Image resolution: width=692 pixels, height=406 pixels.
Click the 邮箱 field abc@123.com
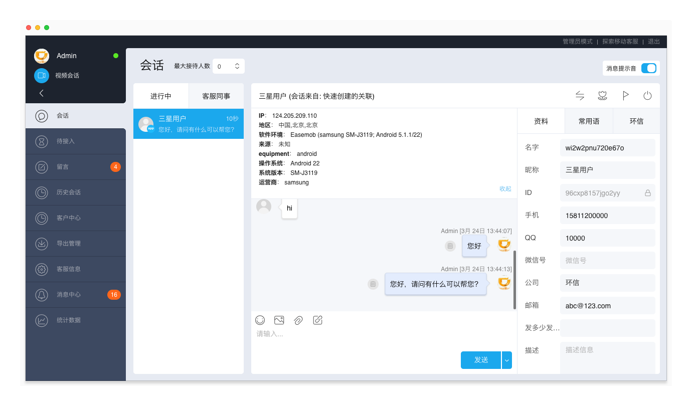click(x=607, y=306)
